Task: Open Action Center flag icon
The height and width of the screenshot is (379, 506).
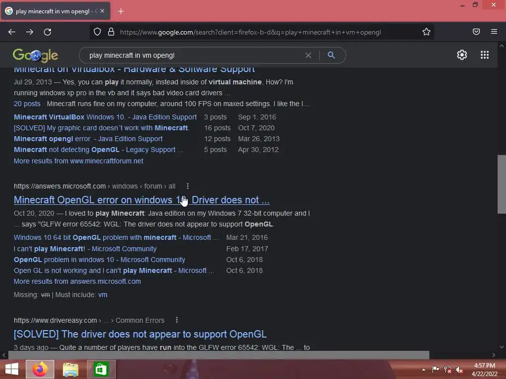Action: pos(435,370)
